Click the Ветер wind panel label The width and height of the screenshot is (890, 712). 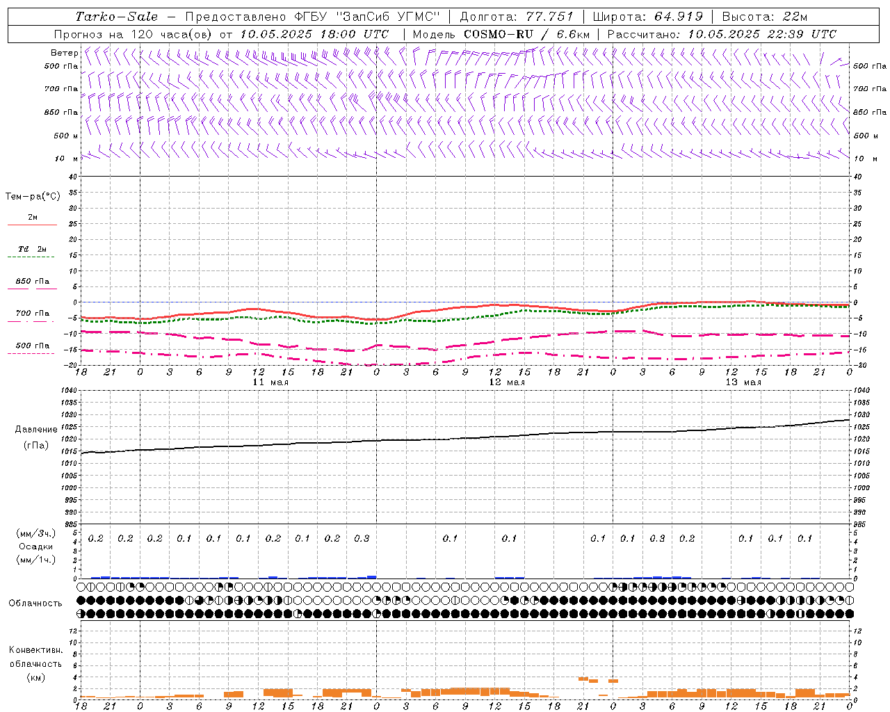click(65, 53)
